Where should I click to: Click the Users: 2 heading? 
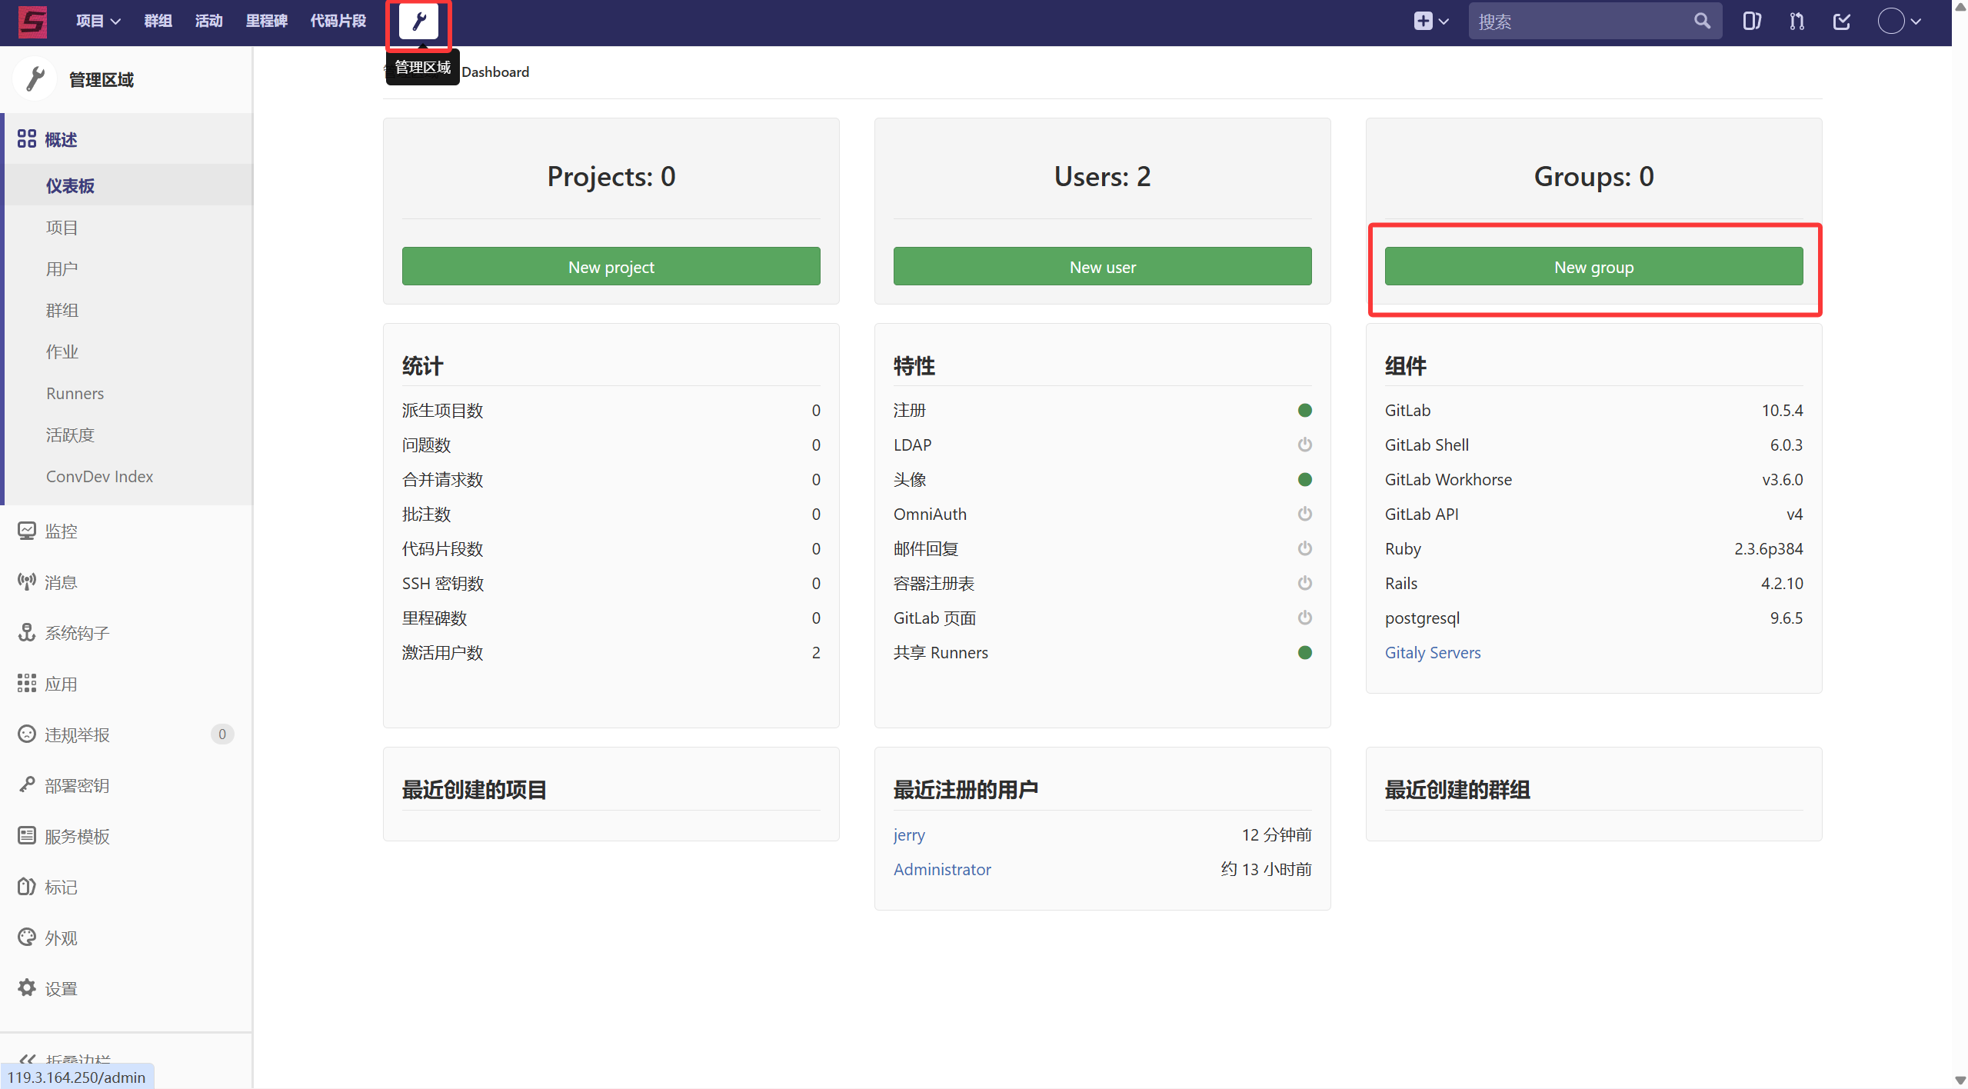(x=1103, y=176)
